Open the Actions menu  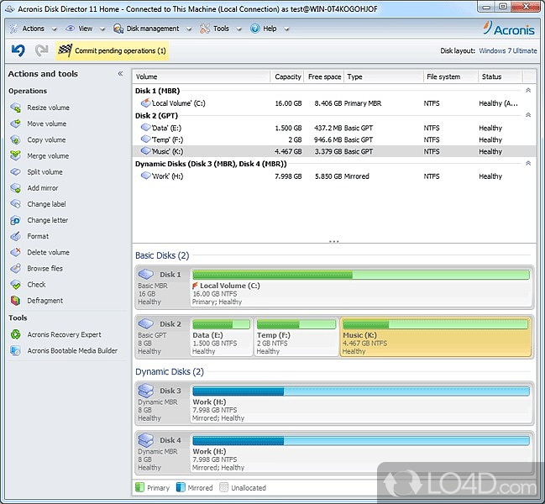point(33,29)
